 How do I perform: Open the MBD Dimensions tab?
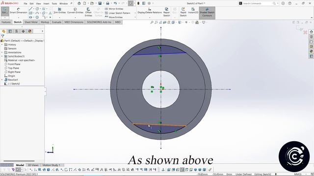pos(74,22)
